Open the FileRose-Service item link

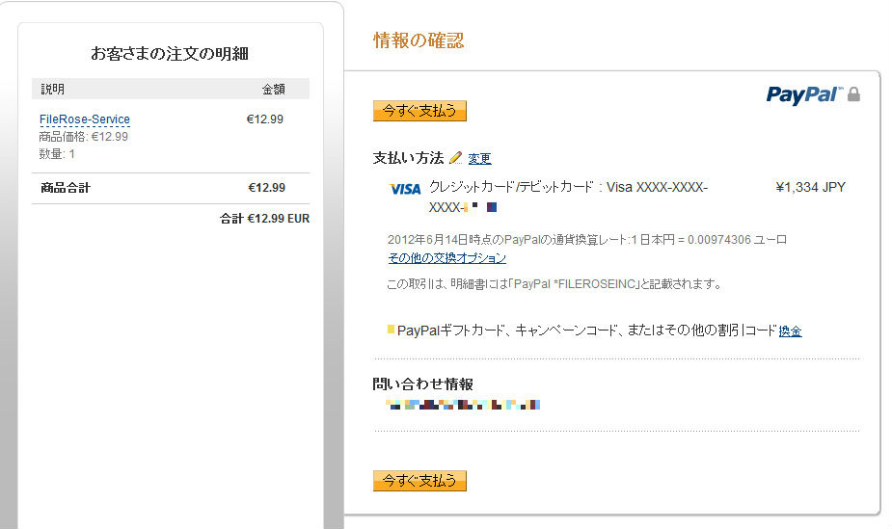[x=85, y=119]
